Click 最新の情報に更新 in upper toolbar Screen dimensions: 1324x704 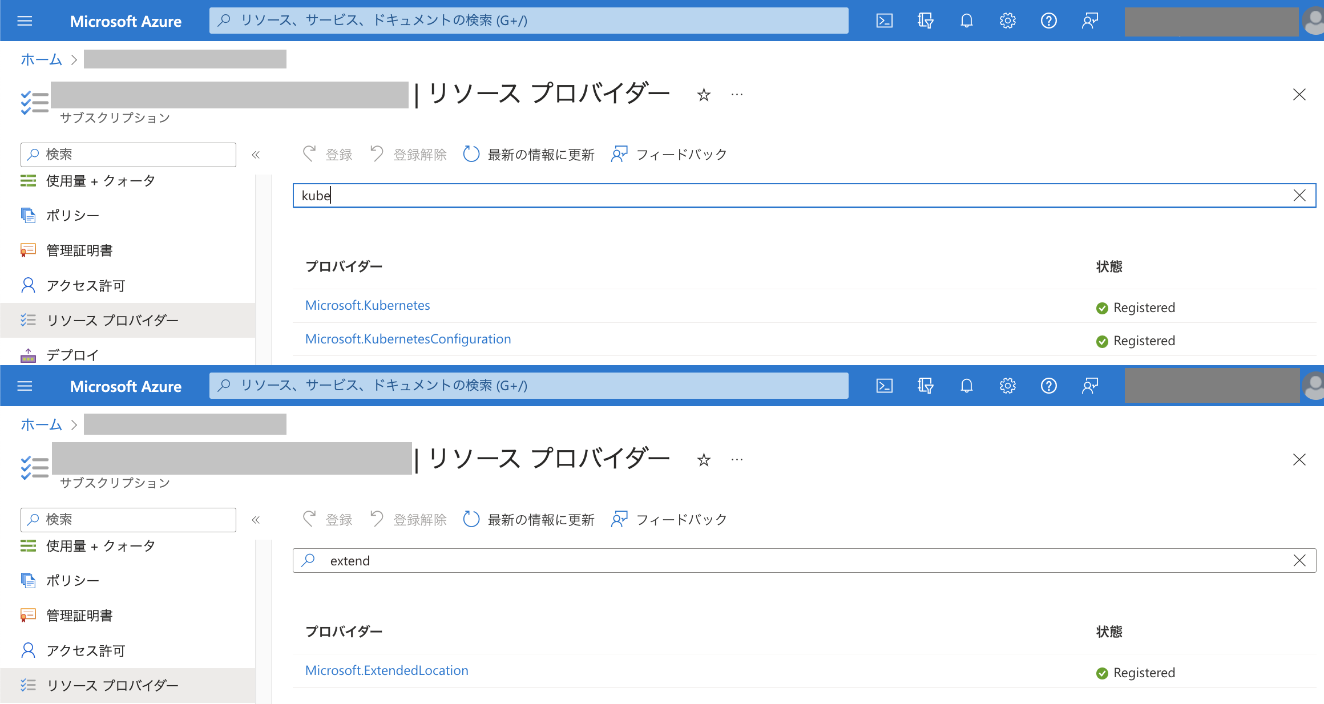tap(528, 155)
